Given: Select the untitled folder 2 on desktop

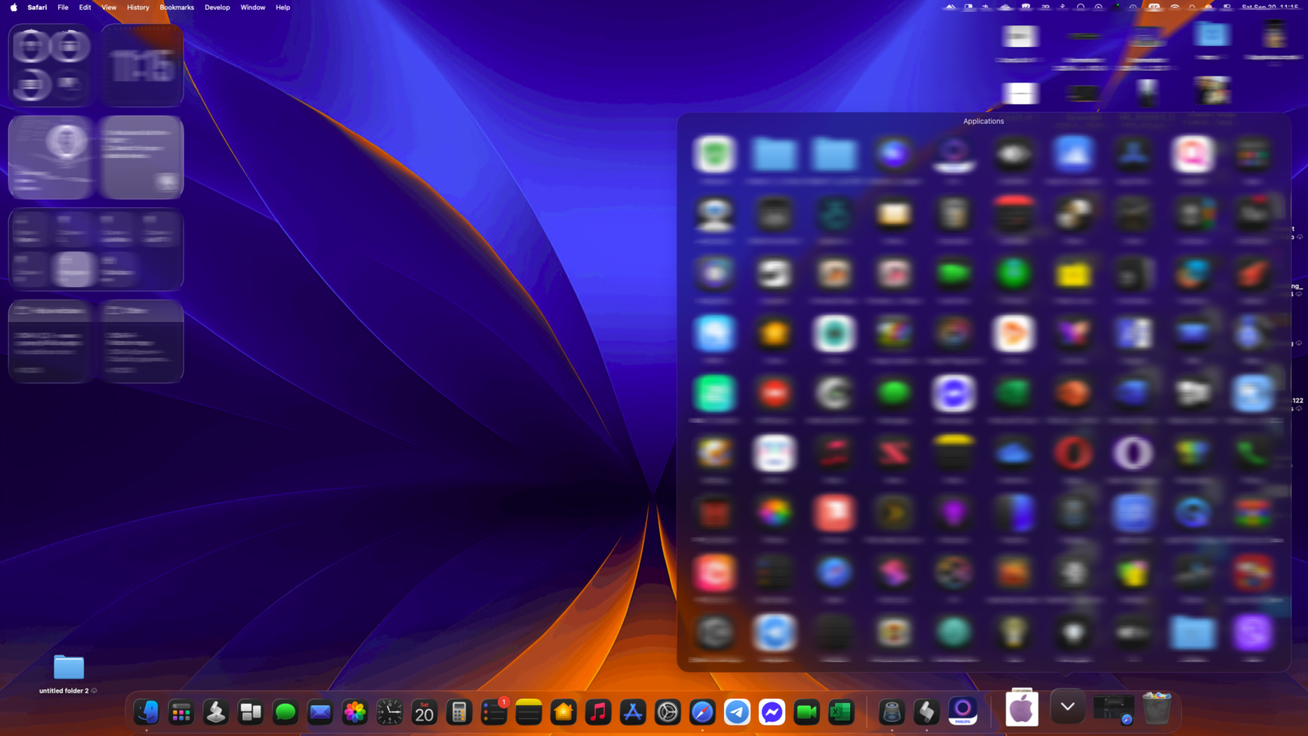Looking at the screenshot, I should point(69,668).
